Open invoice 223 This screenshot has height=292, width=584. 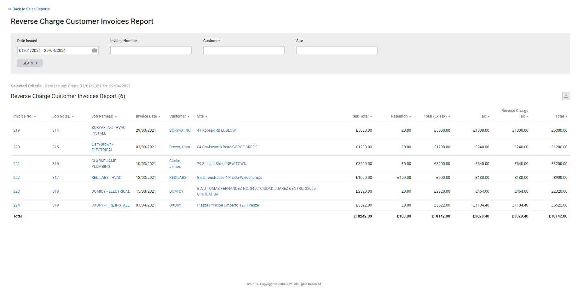(x=16, y=191)
